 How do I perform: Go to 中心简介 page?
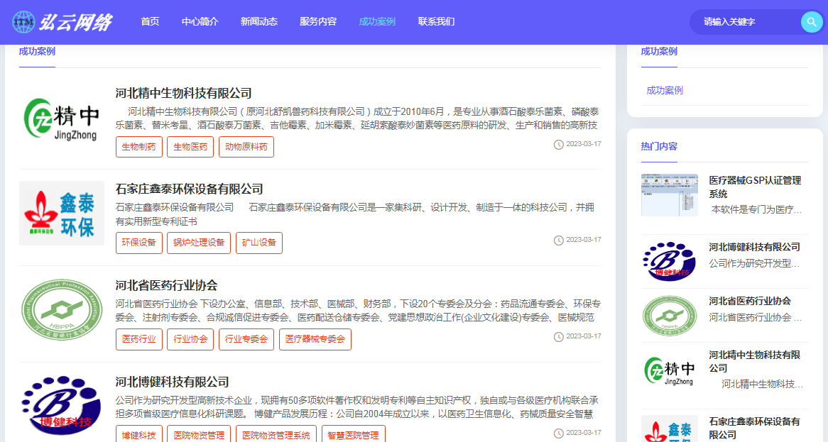point(200,21)
